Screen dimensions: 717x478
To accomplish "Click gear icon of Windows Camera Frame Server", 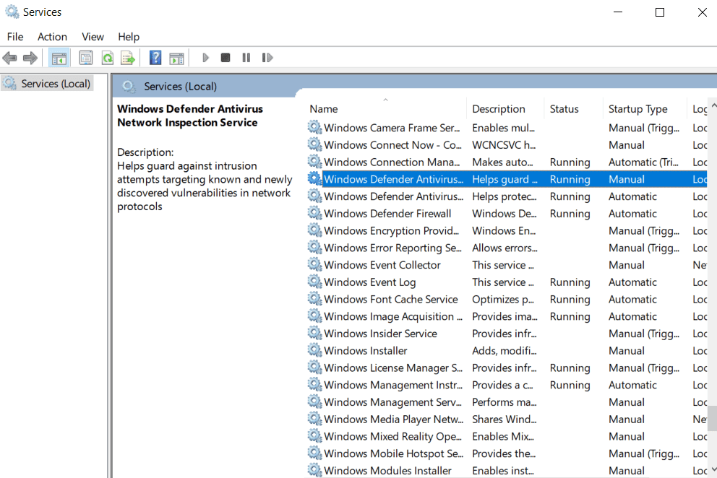I will click(x=314, y=127).
